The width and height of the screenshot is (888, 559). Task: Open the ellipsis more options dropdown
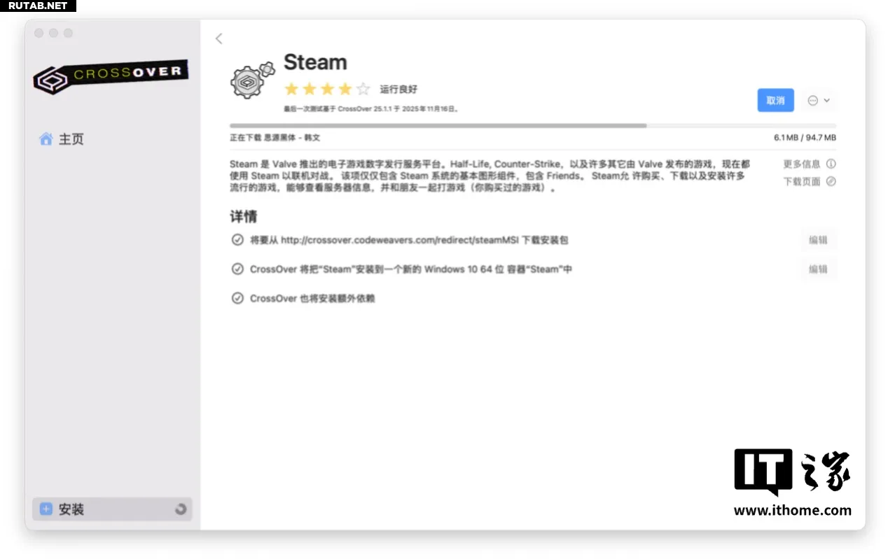(818, 101)
